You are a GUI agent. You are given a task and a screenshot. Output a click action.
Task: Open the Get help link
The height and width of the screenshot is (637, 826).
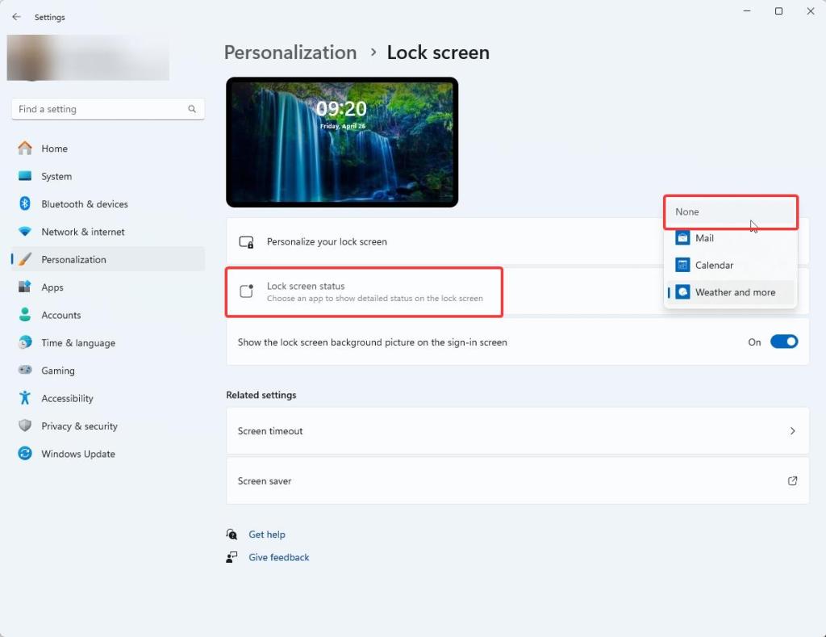pos(266,534)
